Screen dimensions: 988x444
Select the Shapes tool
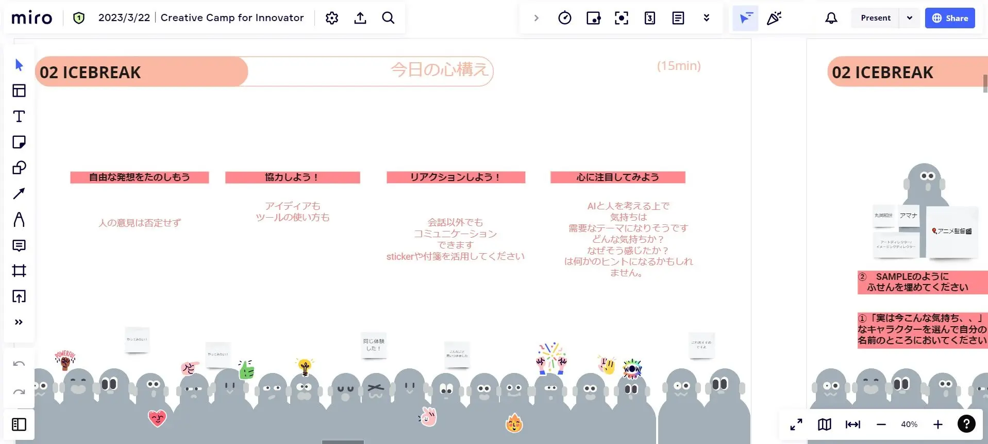(x=19, y=168)
